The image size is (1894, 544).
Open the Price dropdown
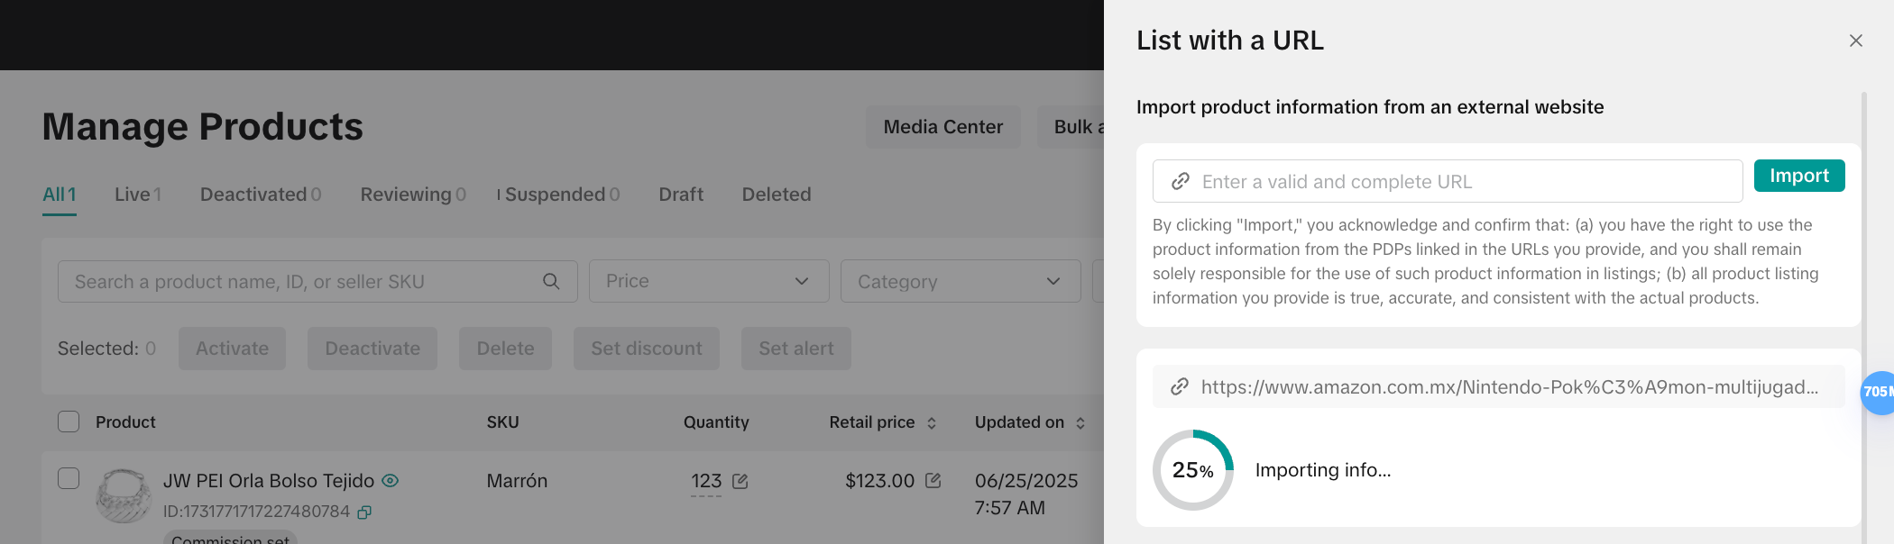709,281
